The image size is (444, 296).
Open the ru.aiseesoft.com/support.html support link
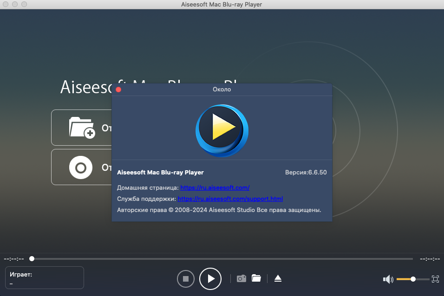230,199
